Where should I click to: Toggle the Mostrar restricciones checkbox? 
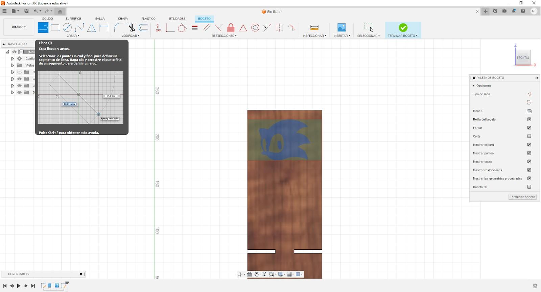tap(529, 170)
